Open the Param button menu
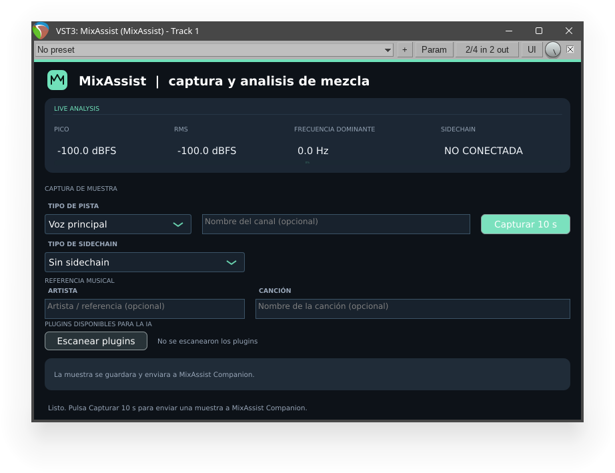This screenshot has height=473, width=615. point(434,50)
